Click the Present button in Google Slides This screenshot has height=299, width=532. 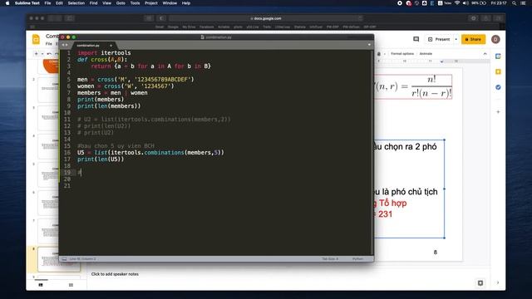click(439, 39)
